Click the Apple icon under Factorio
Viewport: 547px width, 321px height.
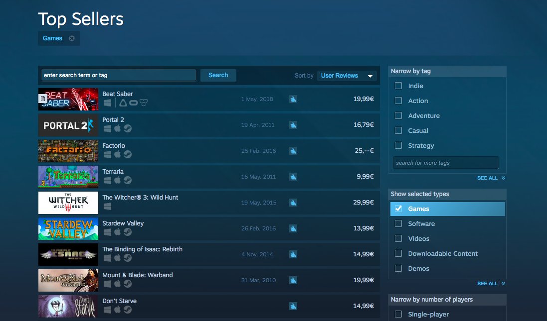[x=118, y=154]
